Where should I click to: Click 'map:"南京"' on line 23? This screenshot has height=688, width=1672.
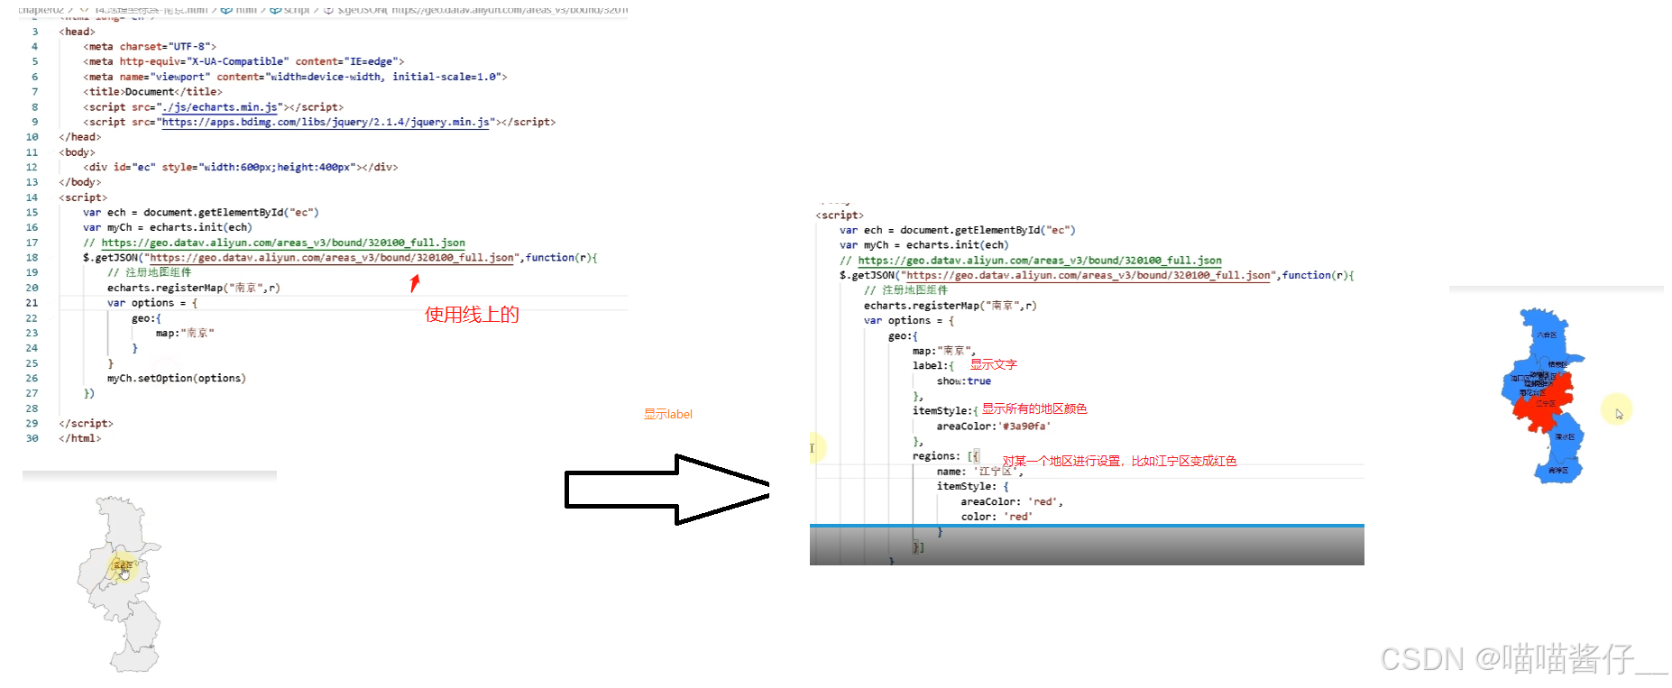coord(185,334)
